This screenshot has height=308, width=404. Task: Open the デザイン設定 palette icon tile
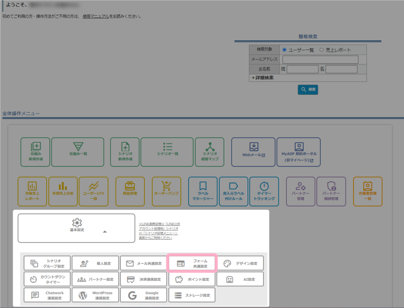coord(240,263)
